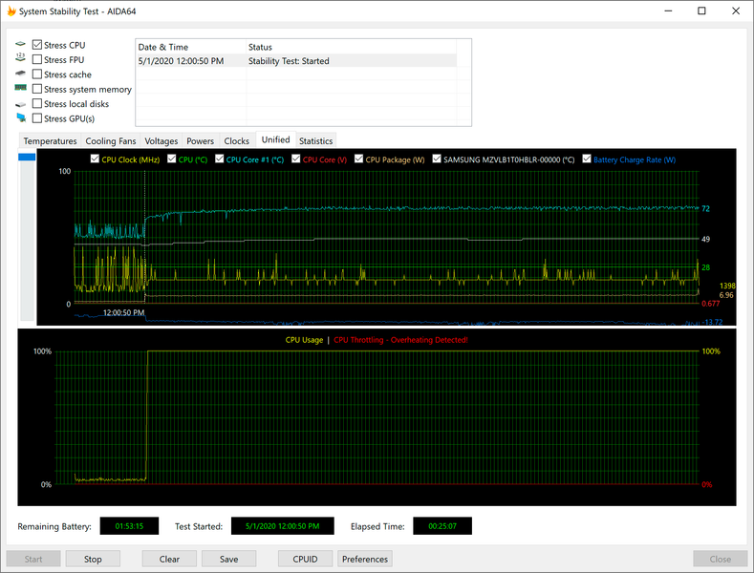The image size is (754, 573).
Task: Enable Stress system memory checkbox
Action: coord(37,89)
